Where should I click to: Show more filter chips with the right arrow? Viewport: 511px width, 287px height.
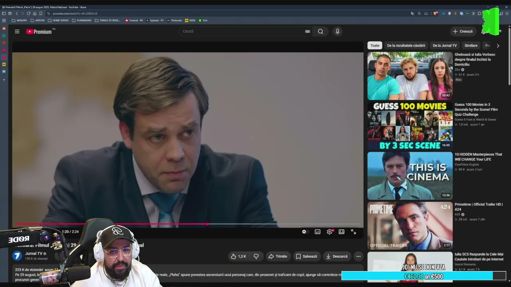pyautogui.click(x=498, y=45)
